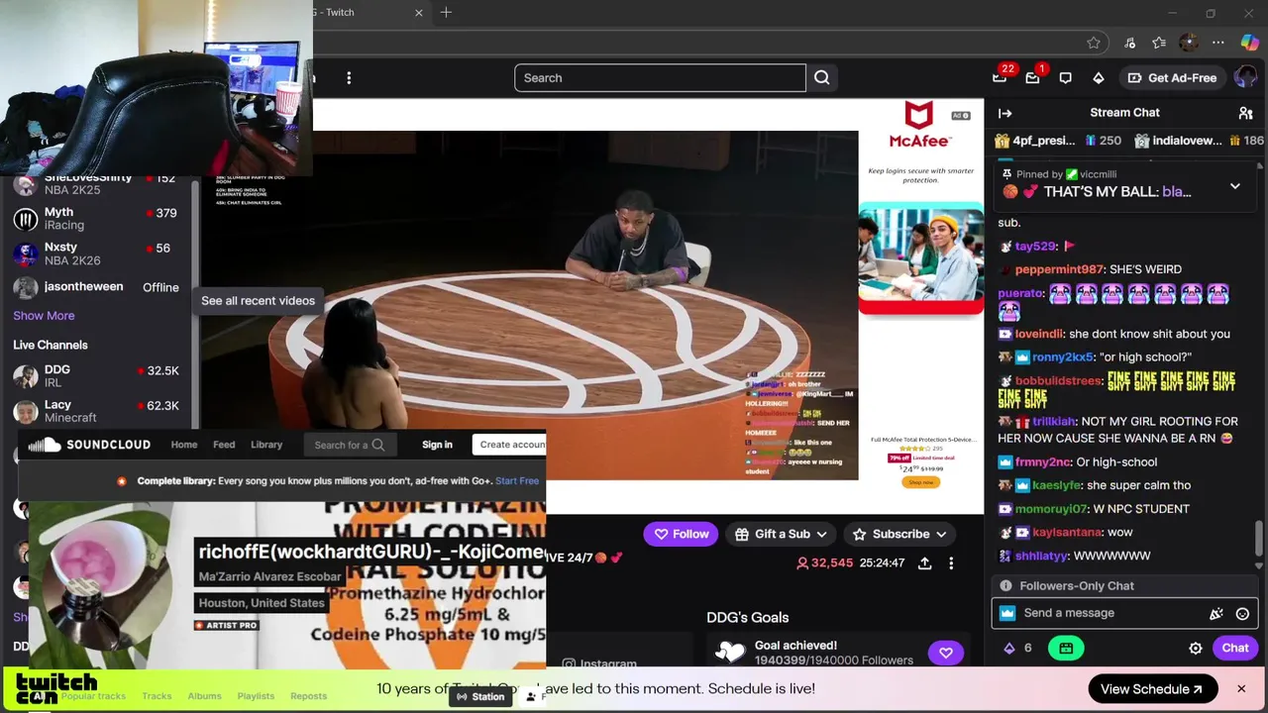This screenshot has width=1268, height=713.
Task: Open the emote picker smiley in chat input
Action: [1242, 613]
